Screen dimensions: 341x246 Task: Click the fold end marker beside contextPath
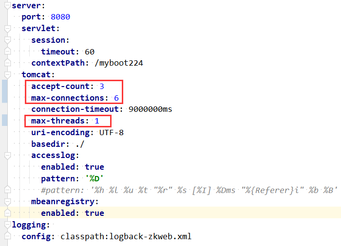click(x=7, y=63)
